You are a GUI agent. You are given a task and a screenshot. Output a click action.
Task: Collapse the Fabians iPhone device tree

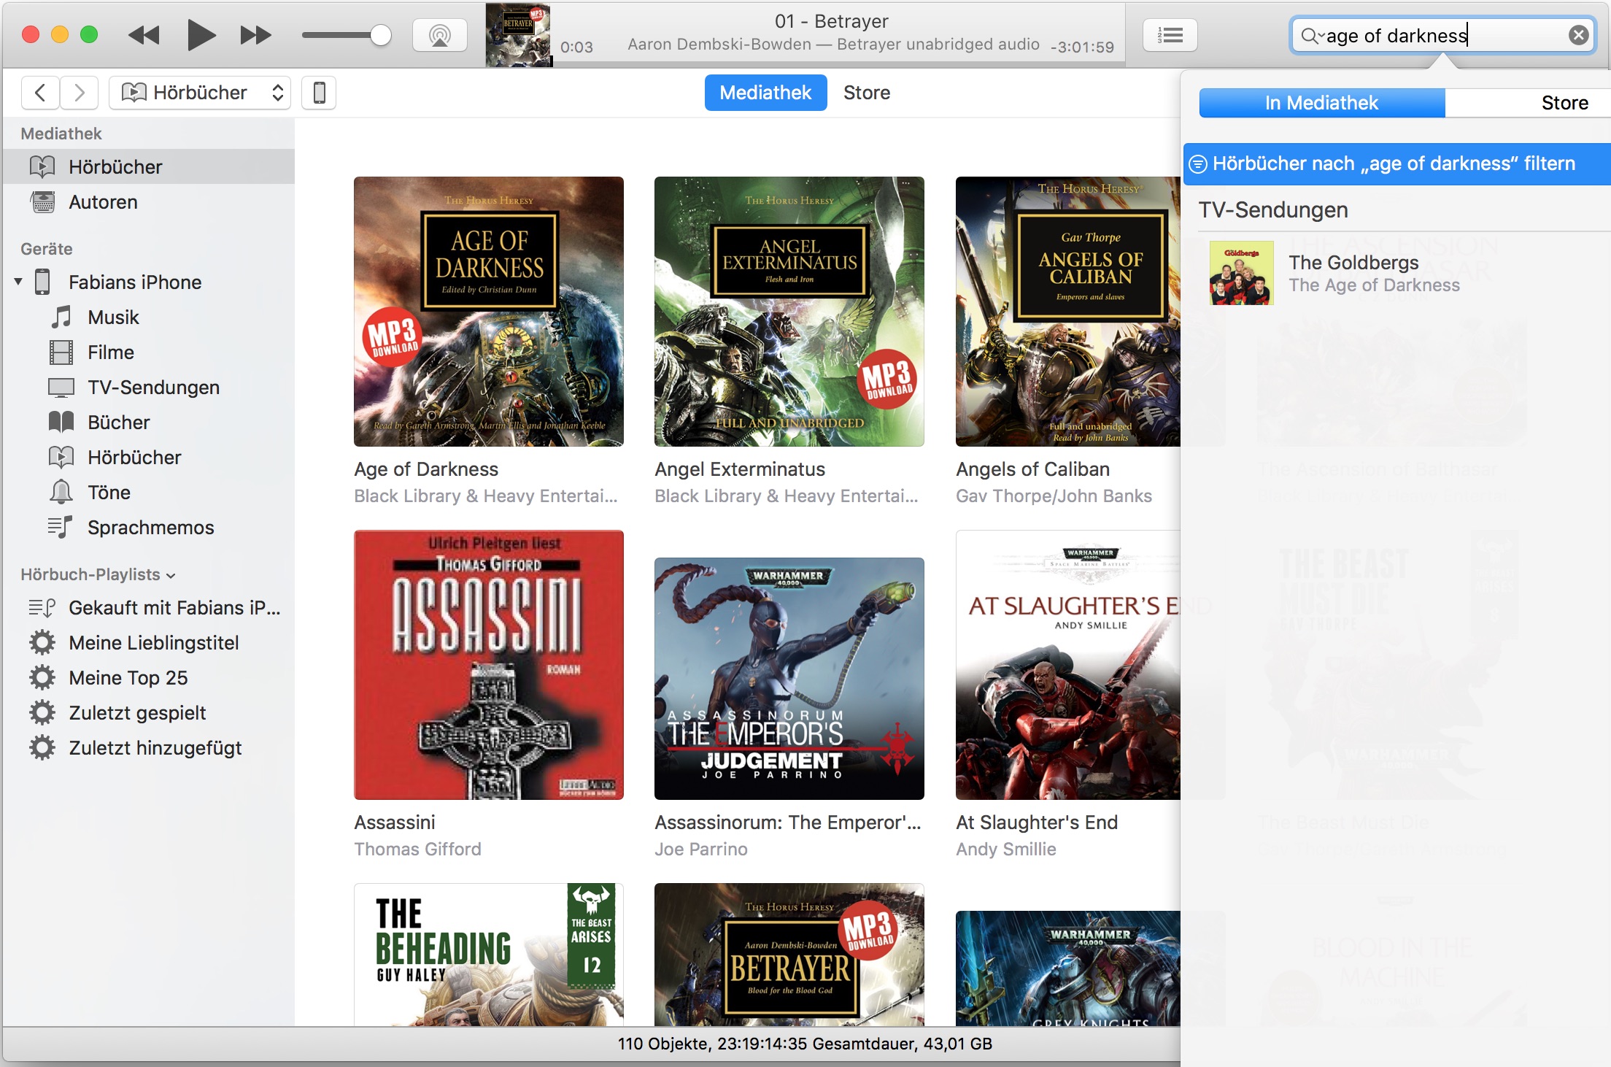(x=18, y=282)
